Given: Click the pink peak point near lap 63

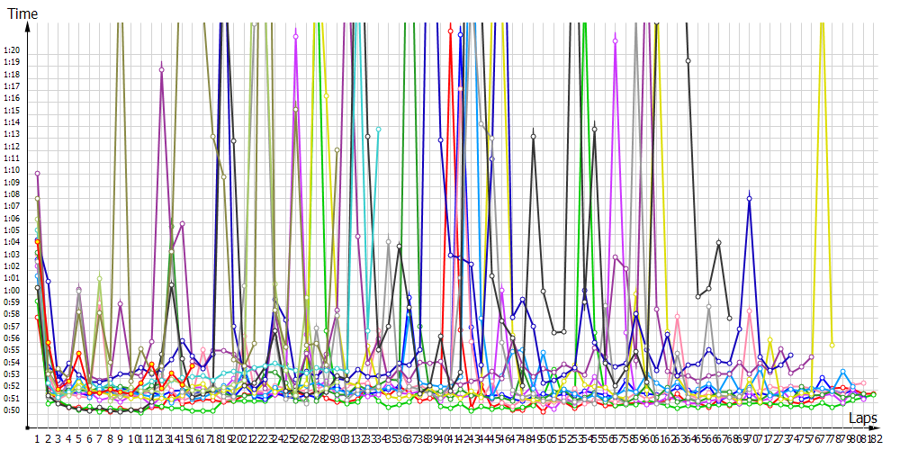Looking at the screenshot, I should tap(677, 316).
